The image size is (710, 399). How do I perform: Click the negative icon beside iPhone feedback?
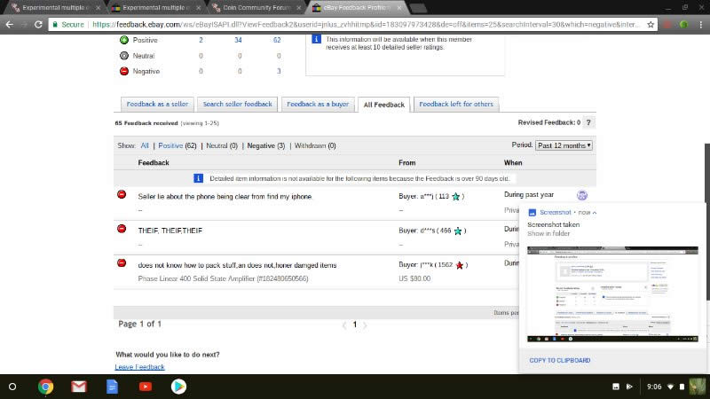(122, 194)
